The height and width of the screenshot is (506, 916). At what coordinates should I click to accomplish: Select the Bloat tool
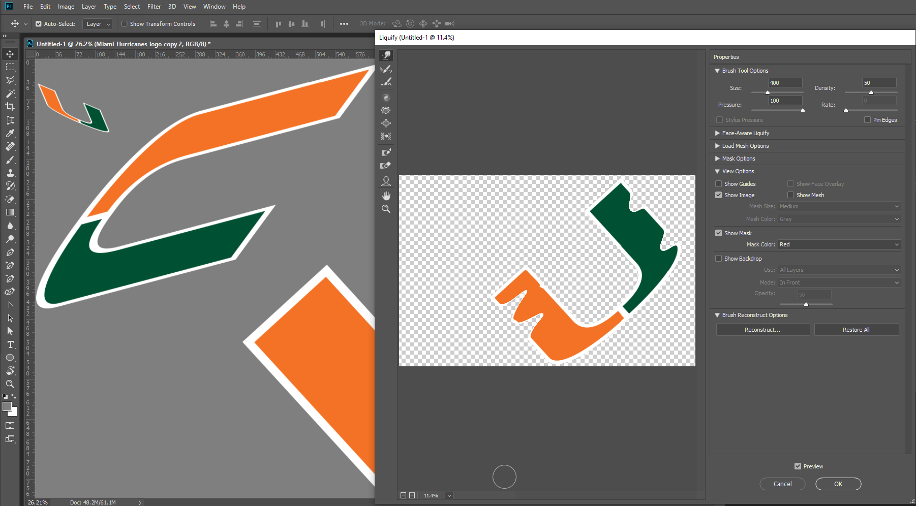point(386,123)
